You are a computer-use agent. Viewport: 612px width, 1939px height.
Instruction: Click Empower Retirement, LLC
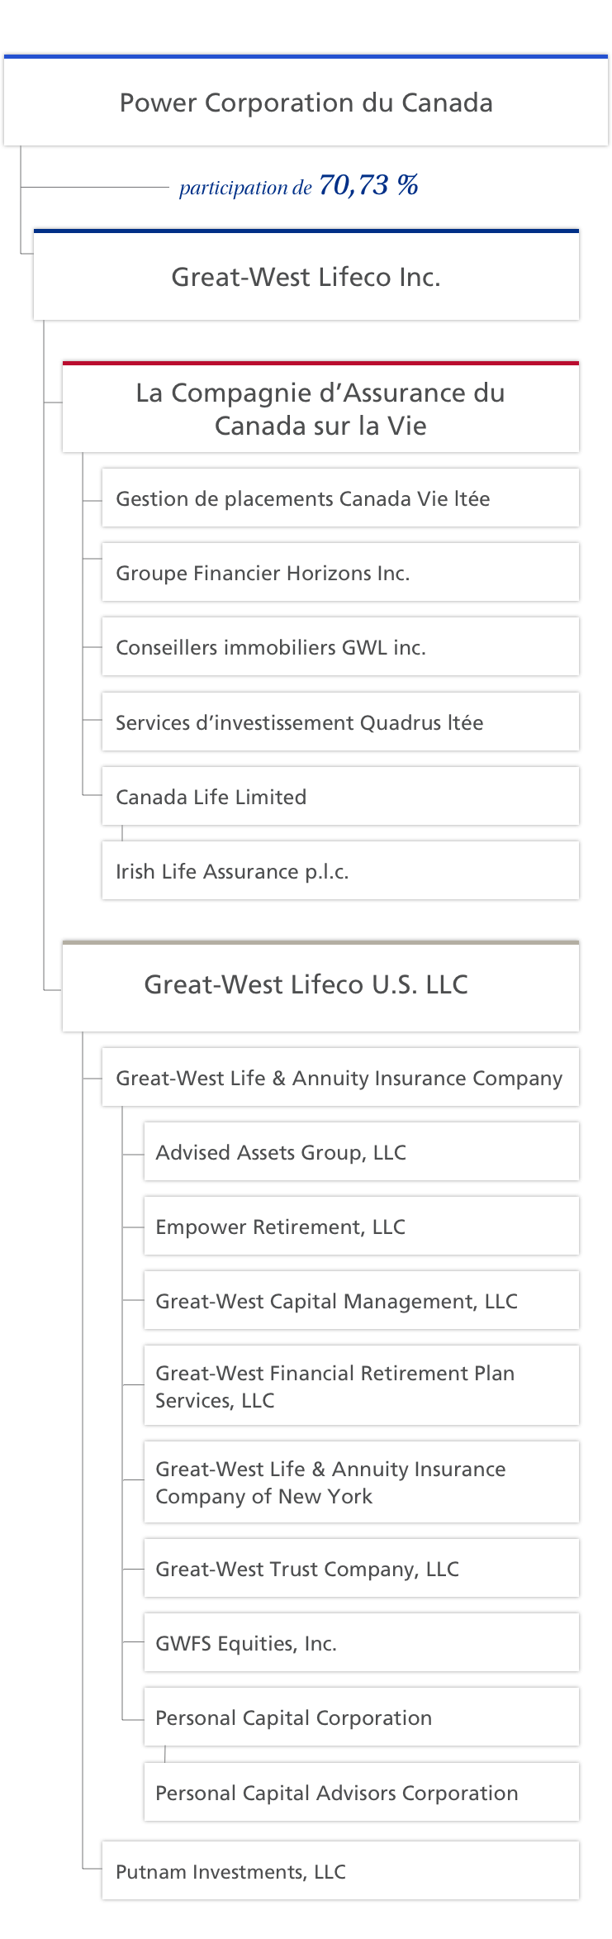362,1227
